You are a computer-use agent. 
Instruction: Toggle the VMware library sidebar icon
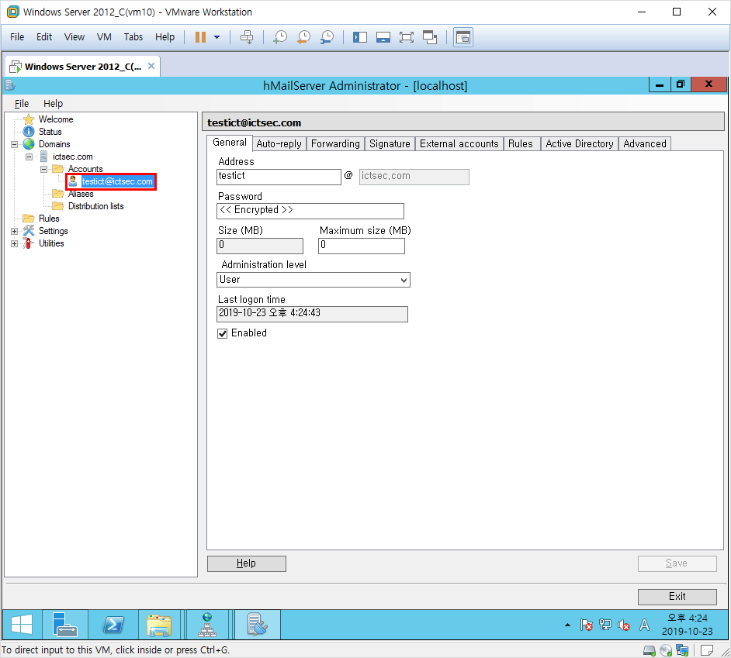[x=360, y=37]
